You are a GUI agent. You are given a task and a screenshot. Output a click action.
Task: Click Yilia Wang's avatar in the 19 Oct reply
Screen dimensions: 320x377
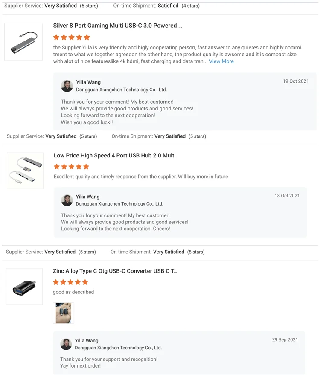(x=67, y=86)
